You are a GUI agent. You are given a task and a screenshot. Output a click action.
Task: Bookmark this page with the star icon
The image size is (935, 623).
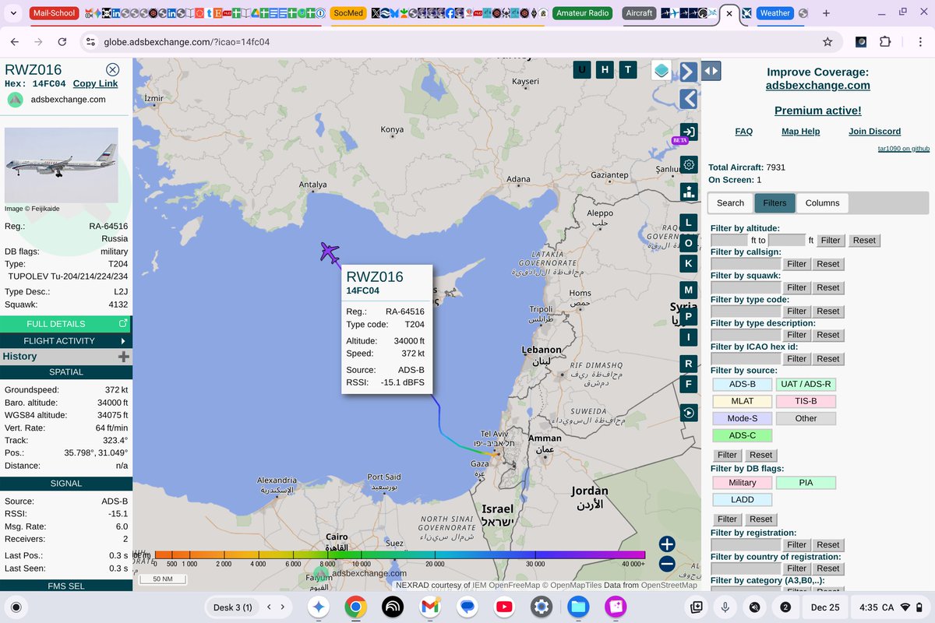[827, 42]
